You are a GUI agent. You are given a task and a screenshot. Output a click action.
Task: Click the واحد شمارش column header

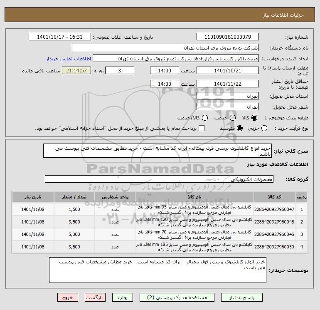tap(115, 197)
